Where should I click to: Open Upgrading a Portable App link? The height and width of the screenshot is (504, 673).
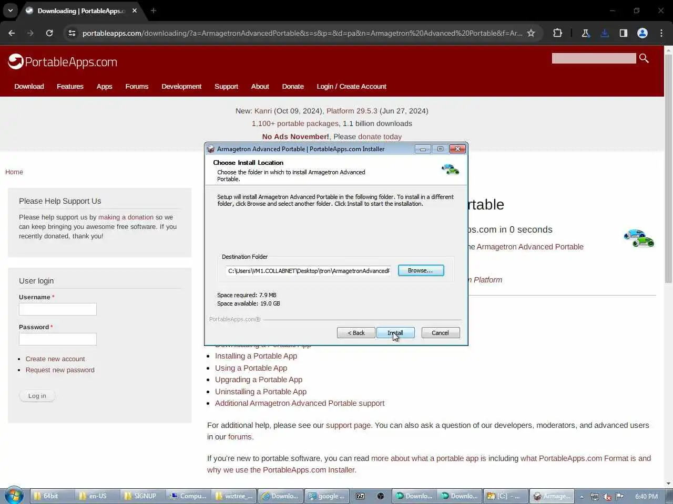259,380
